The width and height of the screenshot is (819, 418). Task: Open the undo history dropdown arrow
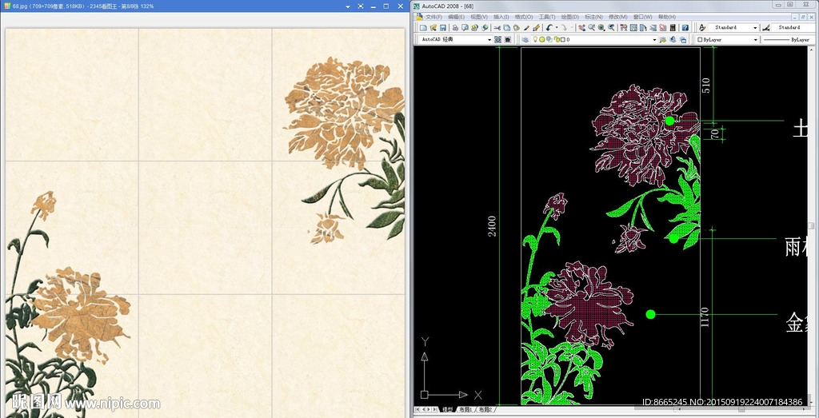[x=557, y=27]
